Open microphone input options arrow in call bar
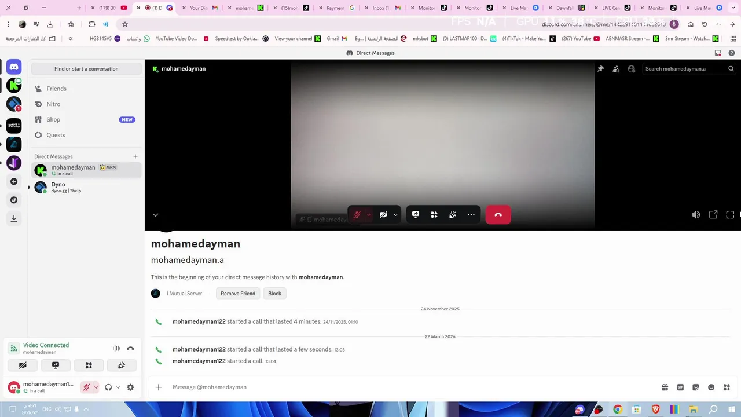The image size is (741, 417). [x=369, y=215]
